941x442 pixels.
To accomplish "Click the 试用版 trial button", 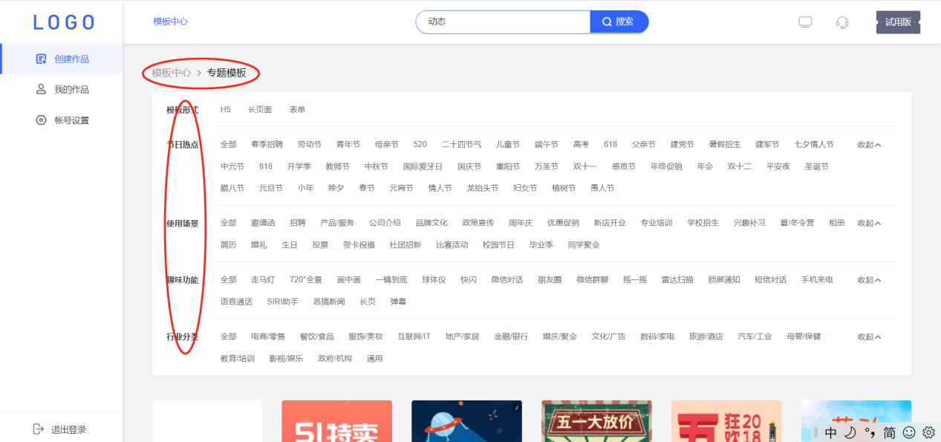I will pyautogui.click(x=898, y=22).
